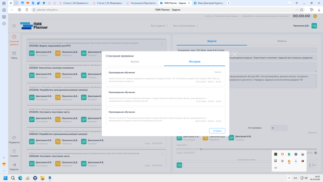Screen dimensions: 323x182
Task: Open the tab list dropdown arrow next to 12
Action: pyautogui.click(x=16, y=3)
